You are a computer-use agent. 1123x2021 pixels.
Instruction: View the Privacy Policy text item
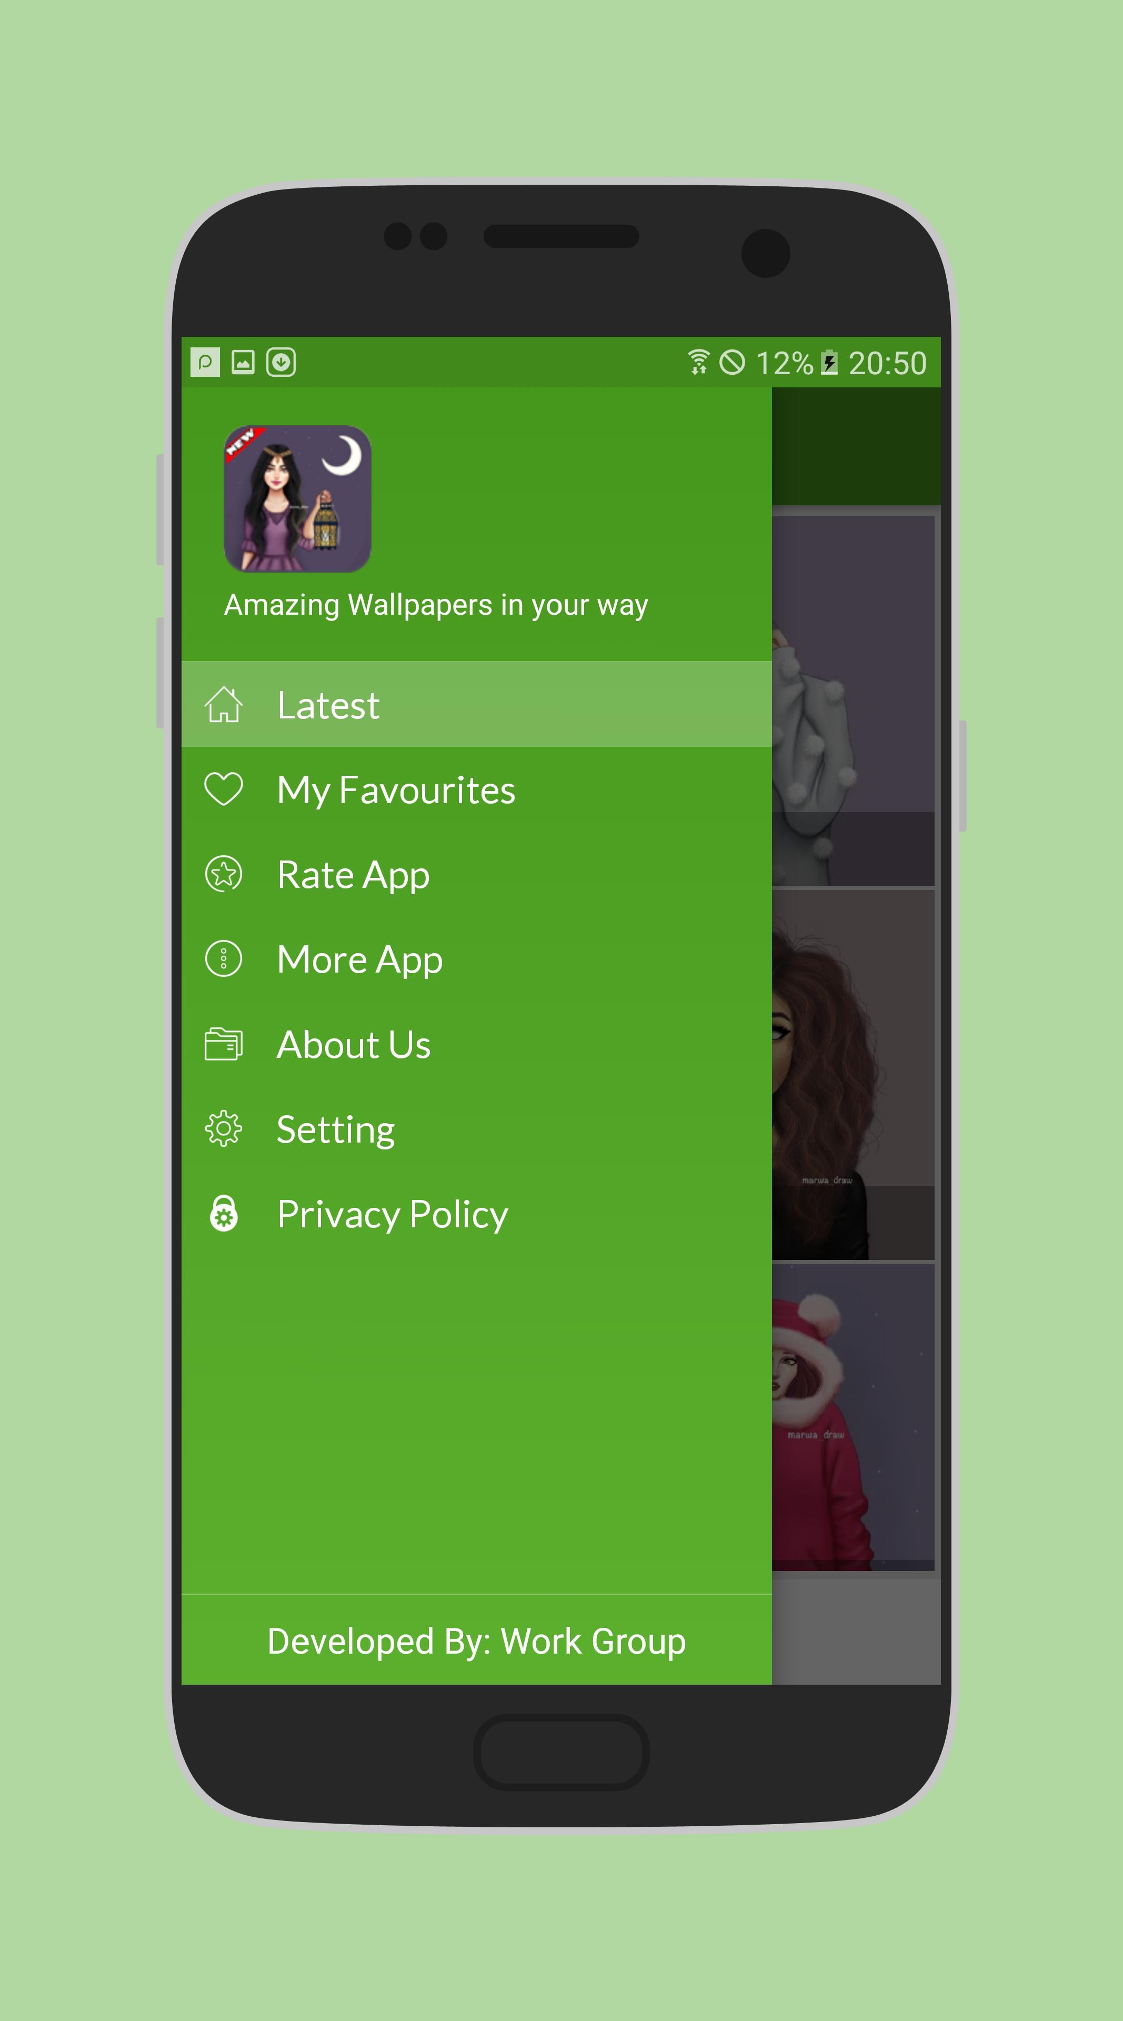(392, 1215)
